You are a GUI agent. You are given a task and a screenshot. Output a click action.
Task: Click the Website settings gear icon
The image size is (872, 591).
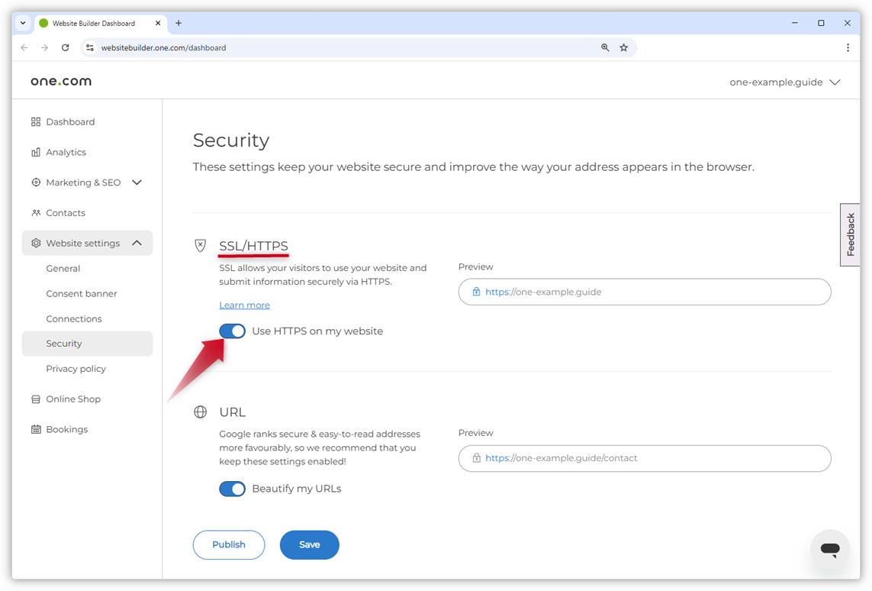(x=35, y=242)
